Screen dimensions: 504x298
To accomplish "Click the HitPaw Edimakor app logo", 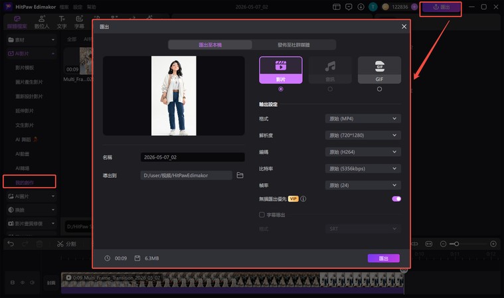I will pos(8,7).
